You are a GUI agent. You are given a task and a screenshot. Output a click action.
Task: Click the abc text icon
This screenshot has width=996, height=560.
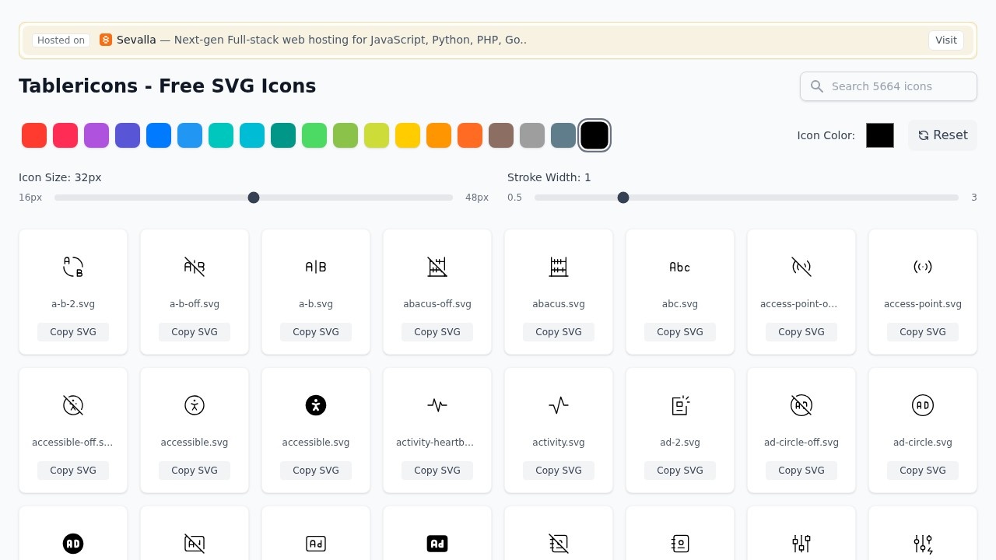coord(680,267)
